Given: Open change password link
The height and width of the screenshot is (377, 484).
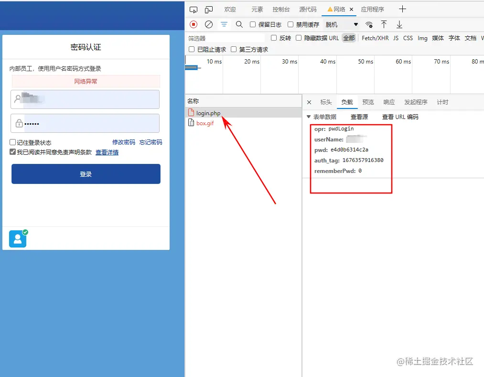Looking at the screenshot, I should click(x=123, y=142).
